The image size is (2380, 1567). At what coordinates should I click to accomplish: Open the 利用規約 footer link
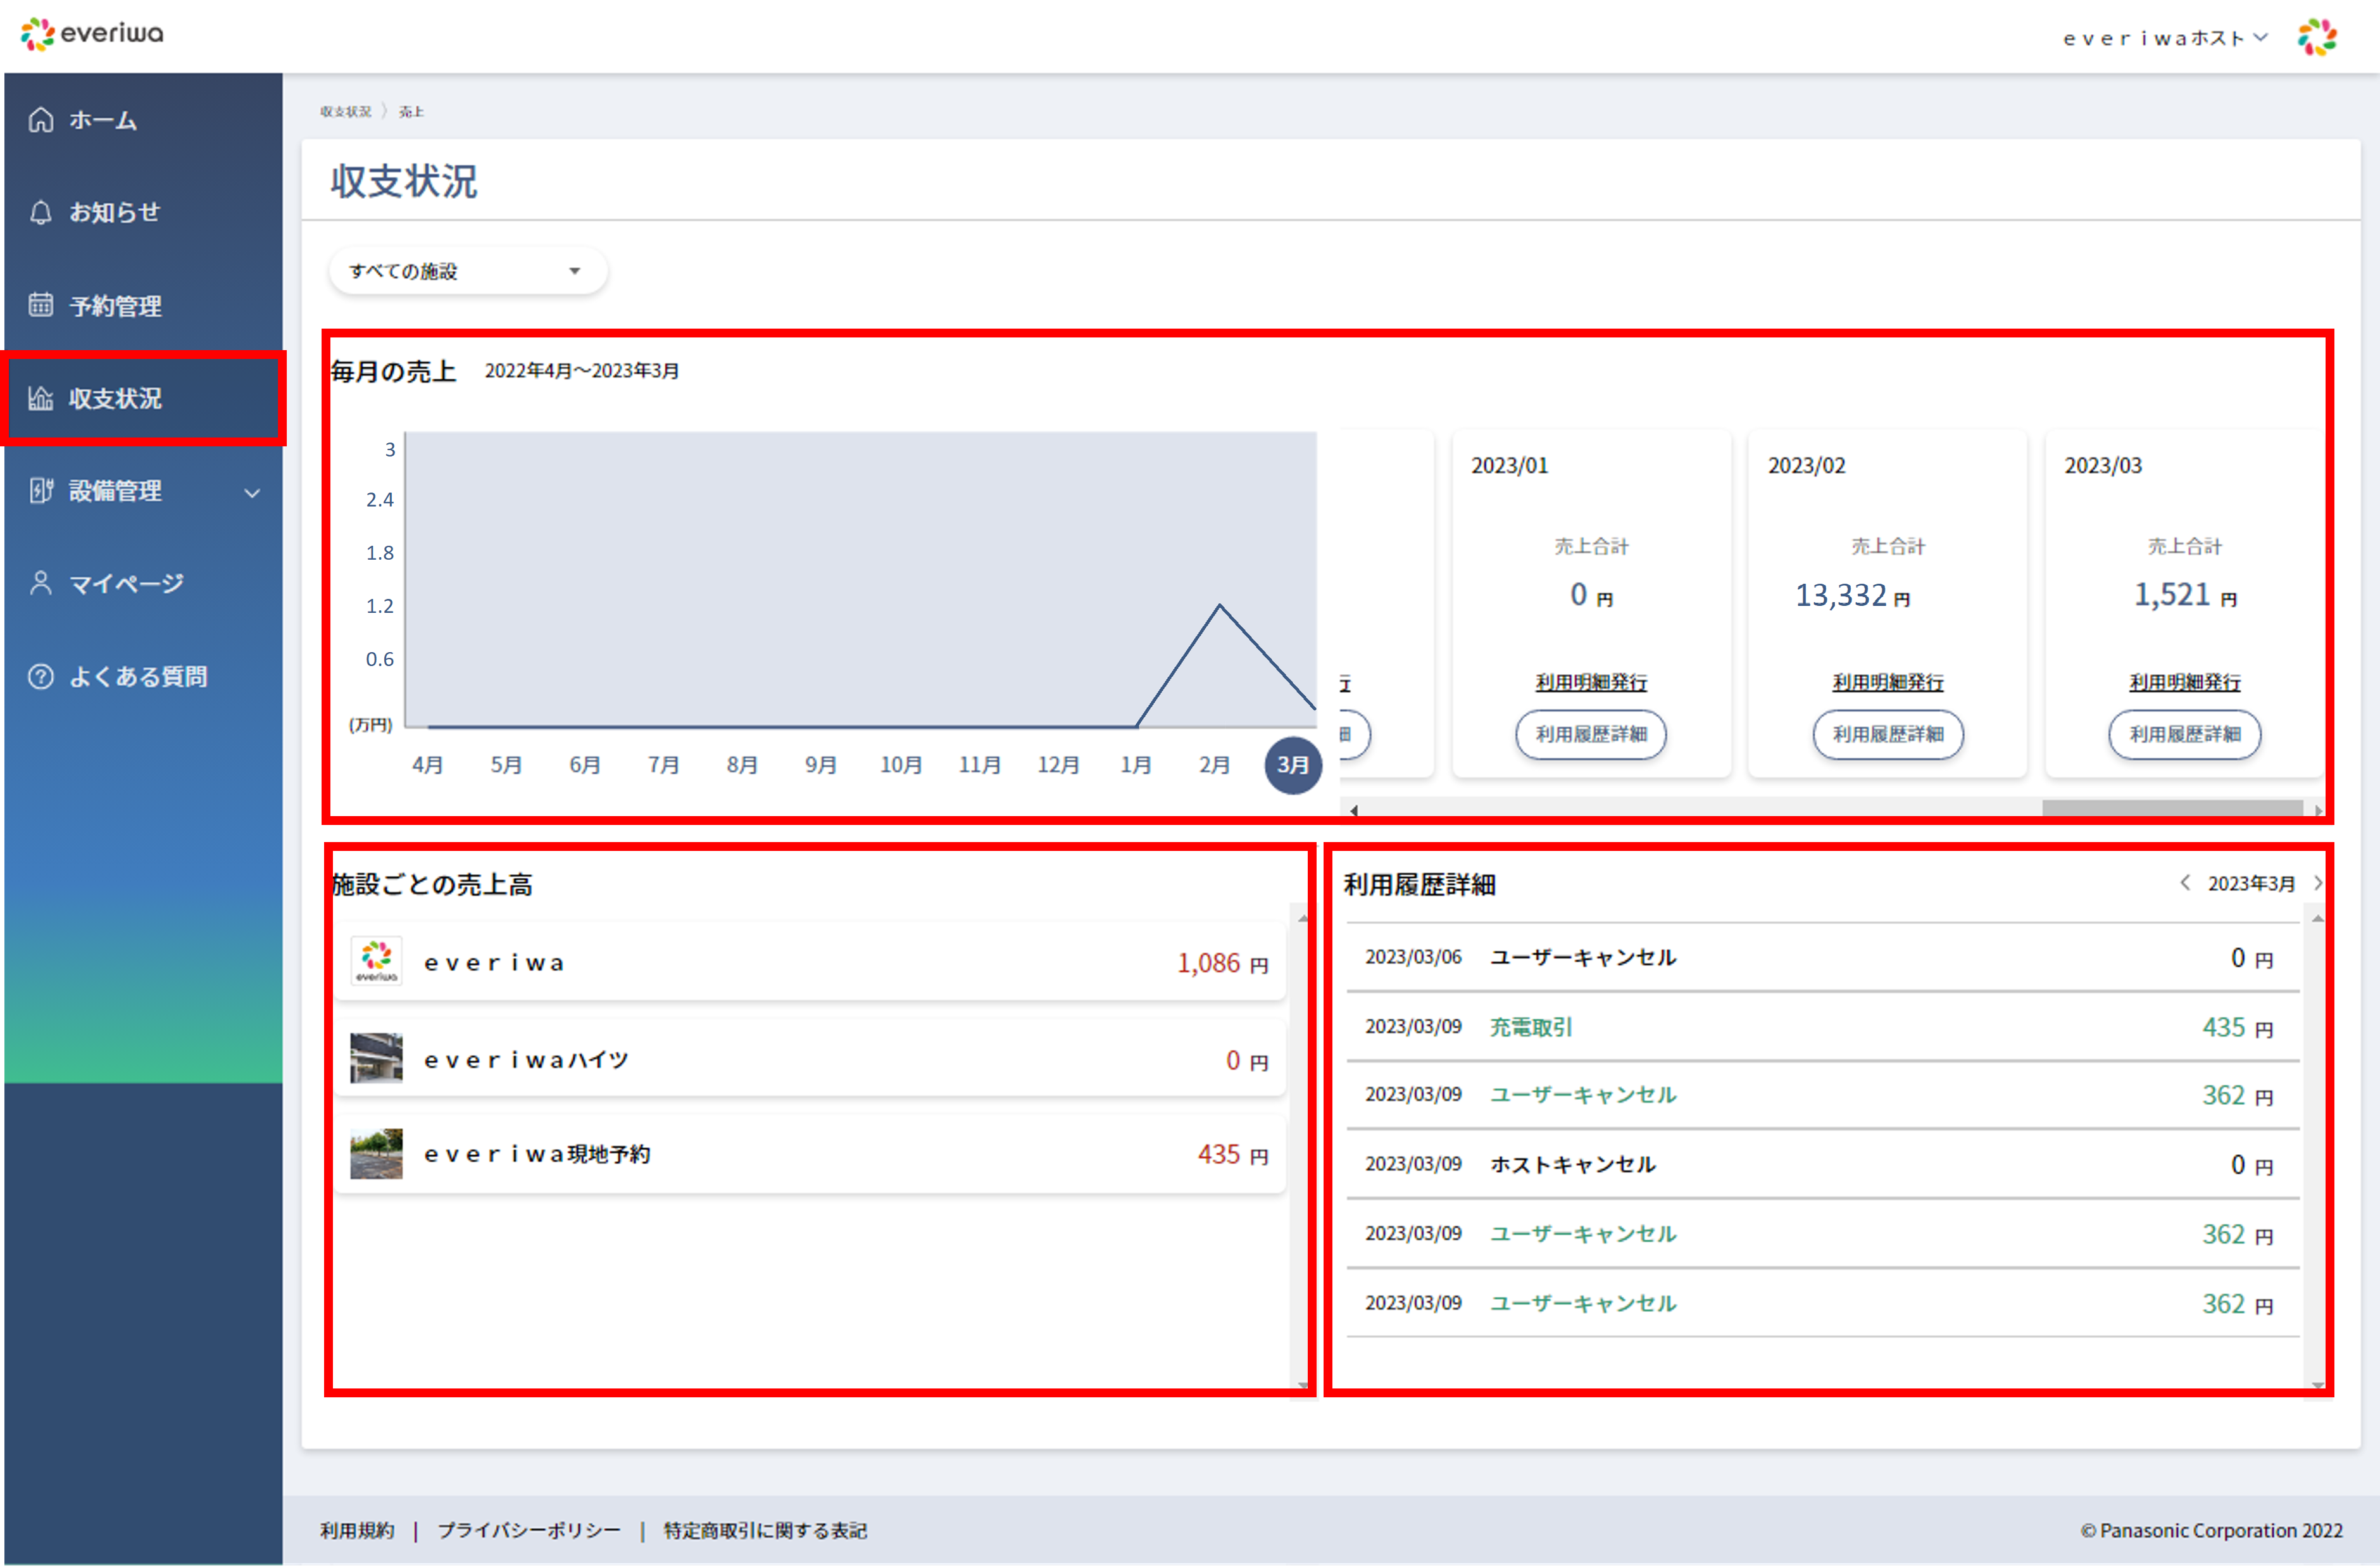[357, 1530]
